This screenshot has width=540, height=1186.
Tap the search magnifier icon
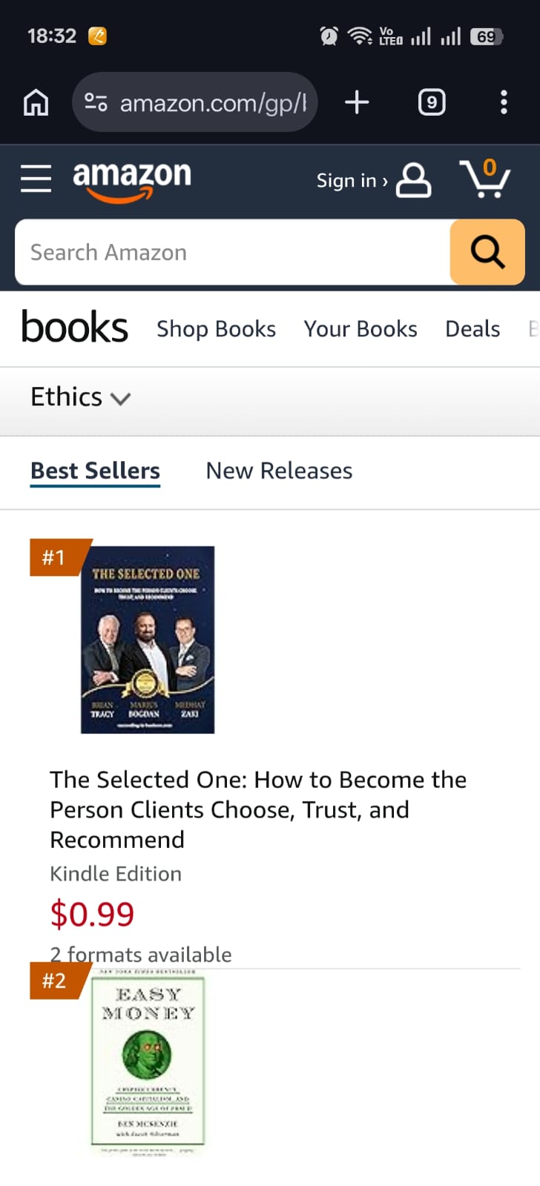[x=487, y=252]
